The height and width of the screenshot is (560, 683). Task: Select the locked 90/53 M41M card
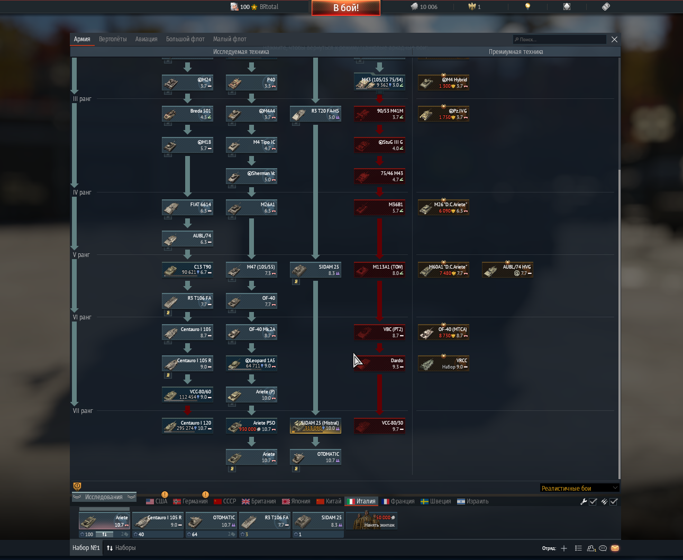coord(379,114)
